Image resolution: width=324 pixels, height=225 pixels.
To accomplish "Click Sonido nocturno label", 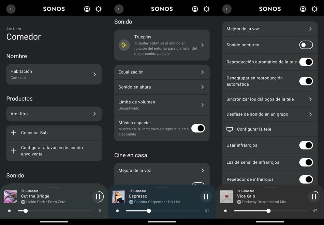I will tap(243, 45).
